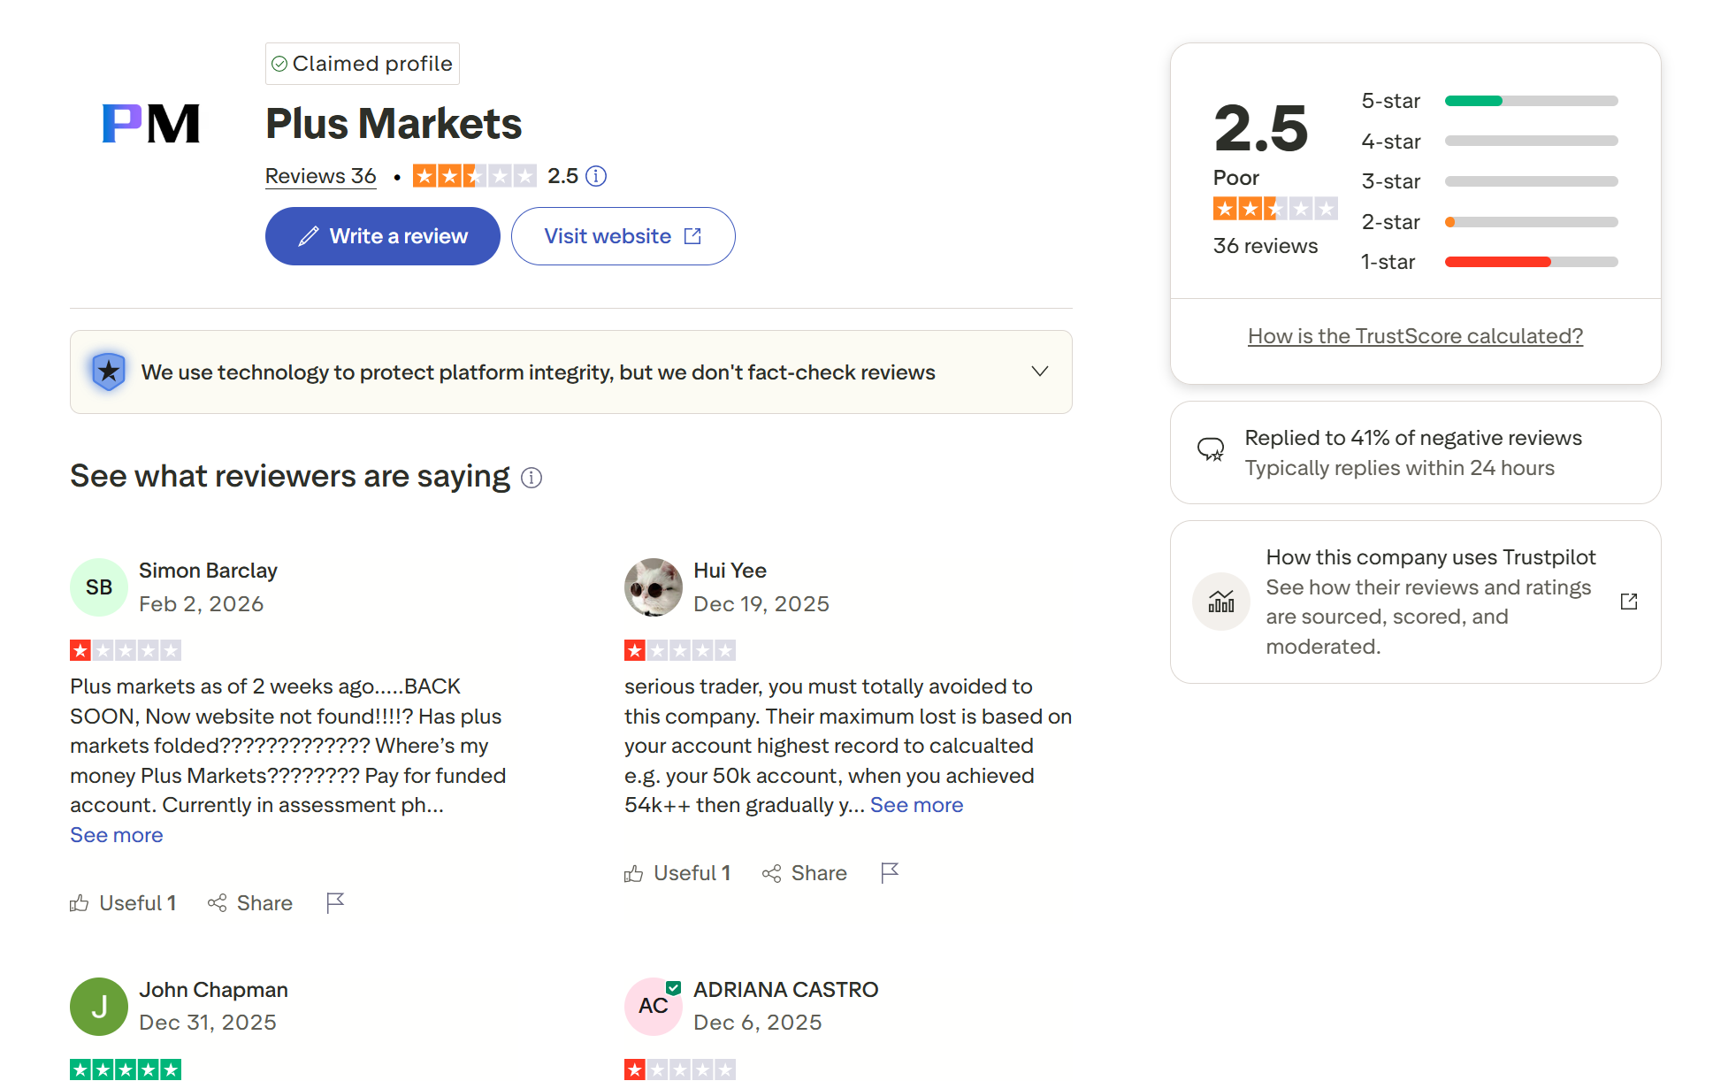
Task: Mark Simon Barclay's review as Useful
Action: (124, 903)
